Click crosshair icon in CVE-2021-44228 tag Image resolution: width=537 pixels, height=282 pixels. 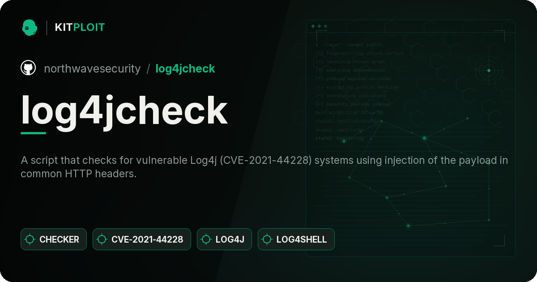tap(102, 239)
